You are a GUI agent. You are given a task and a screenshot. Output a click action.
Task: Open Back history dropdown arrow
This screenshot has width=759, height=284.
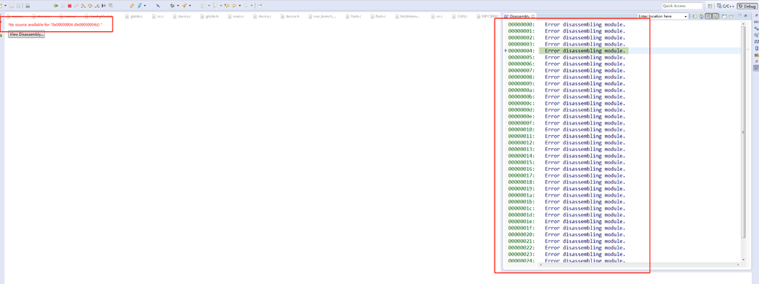point(239,6)
